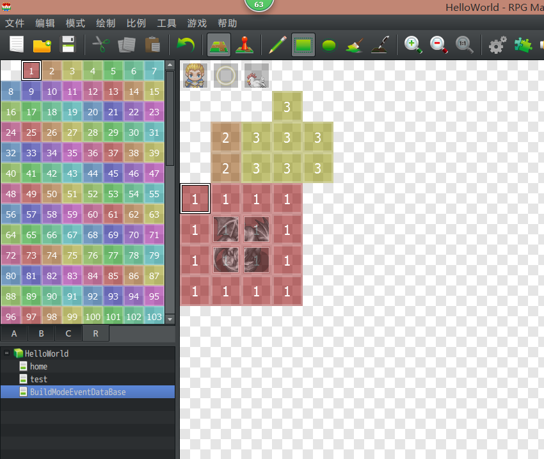
Task: Open the 帮助 menu
Action: (x=227, y=23)
